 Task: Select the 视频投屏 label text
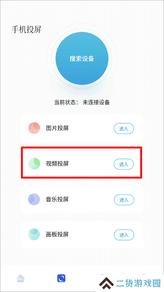[57, 164]
